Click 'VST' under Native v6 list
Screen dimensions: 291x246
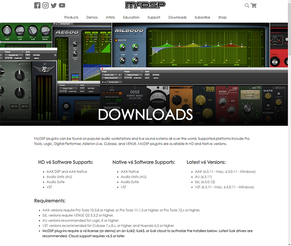(123, 187)
